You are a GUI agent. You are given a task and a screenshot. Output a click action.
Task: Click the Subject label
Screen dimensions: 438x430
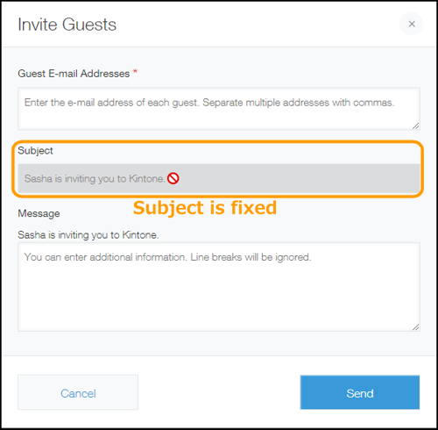tap(35, 151)
